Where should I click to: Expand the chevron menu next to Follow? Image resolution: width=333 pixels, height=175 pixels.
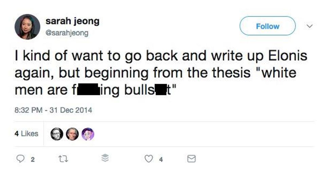pyautogui.click(x=309, y=26)
